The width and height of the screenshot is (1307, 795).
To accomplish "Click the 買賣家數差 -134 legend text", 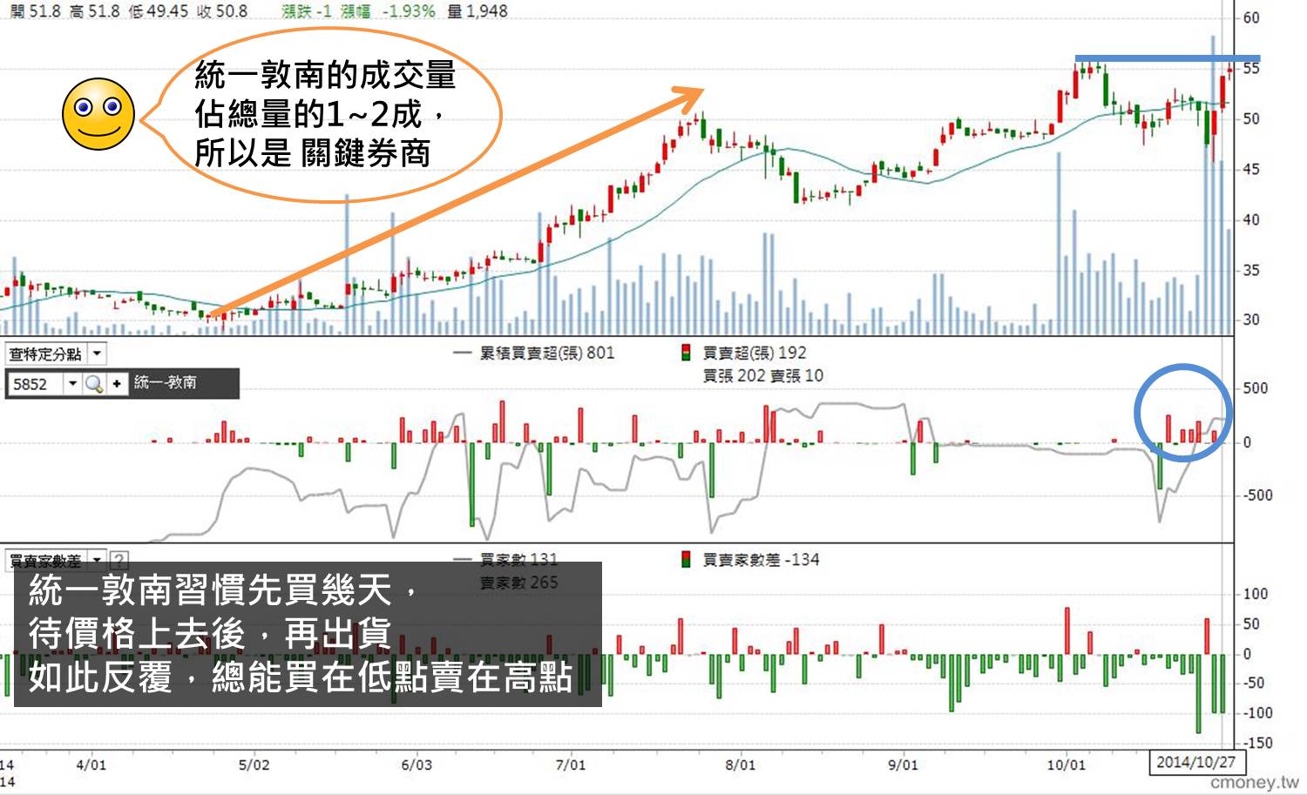I will [x=761, y=559].
